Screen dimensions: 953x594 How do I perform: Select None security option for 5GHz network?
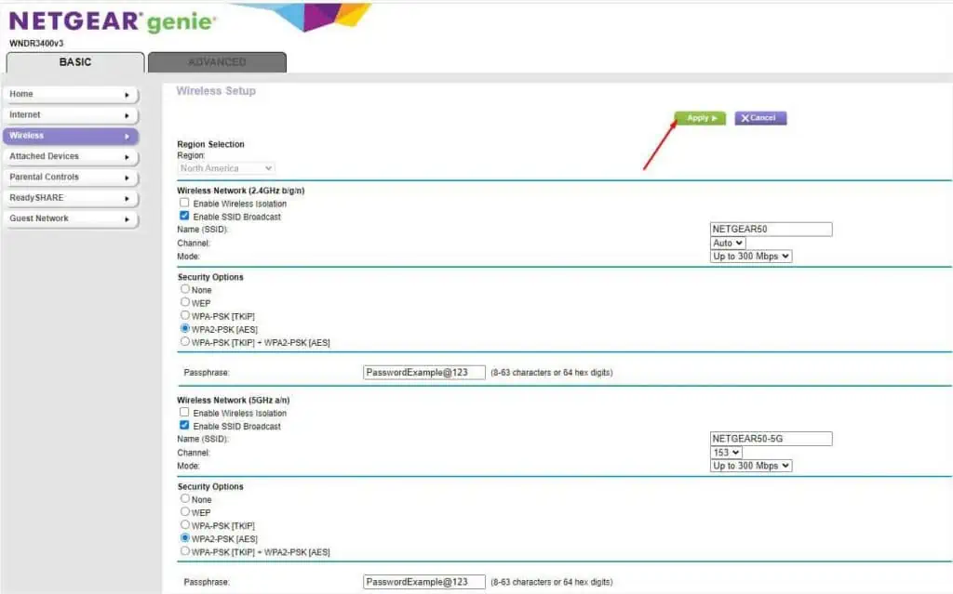pos(185,499)
